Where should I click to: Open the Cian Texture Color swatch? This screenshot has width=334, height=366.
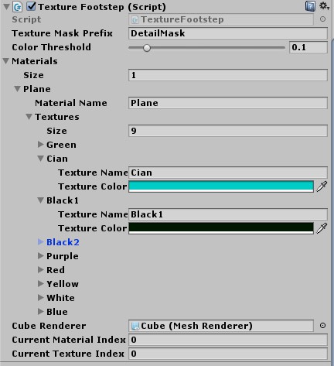pyautogui.click(x=221, y=186)
